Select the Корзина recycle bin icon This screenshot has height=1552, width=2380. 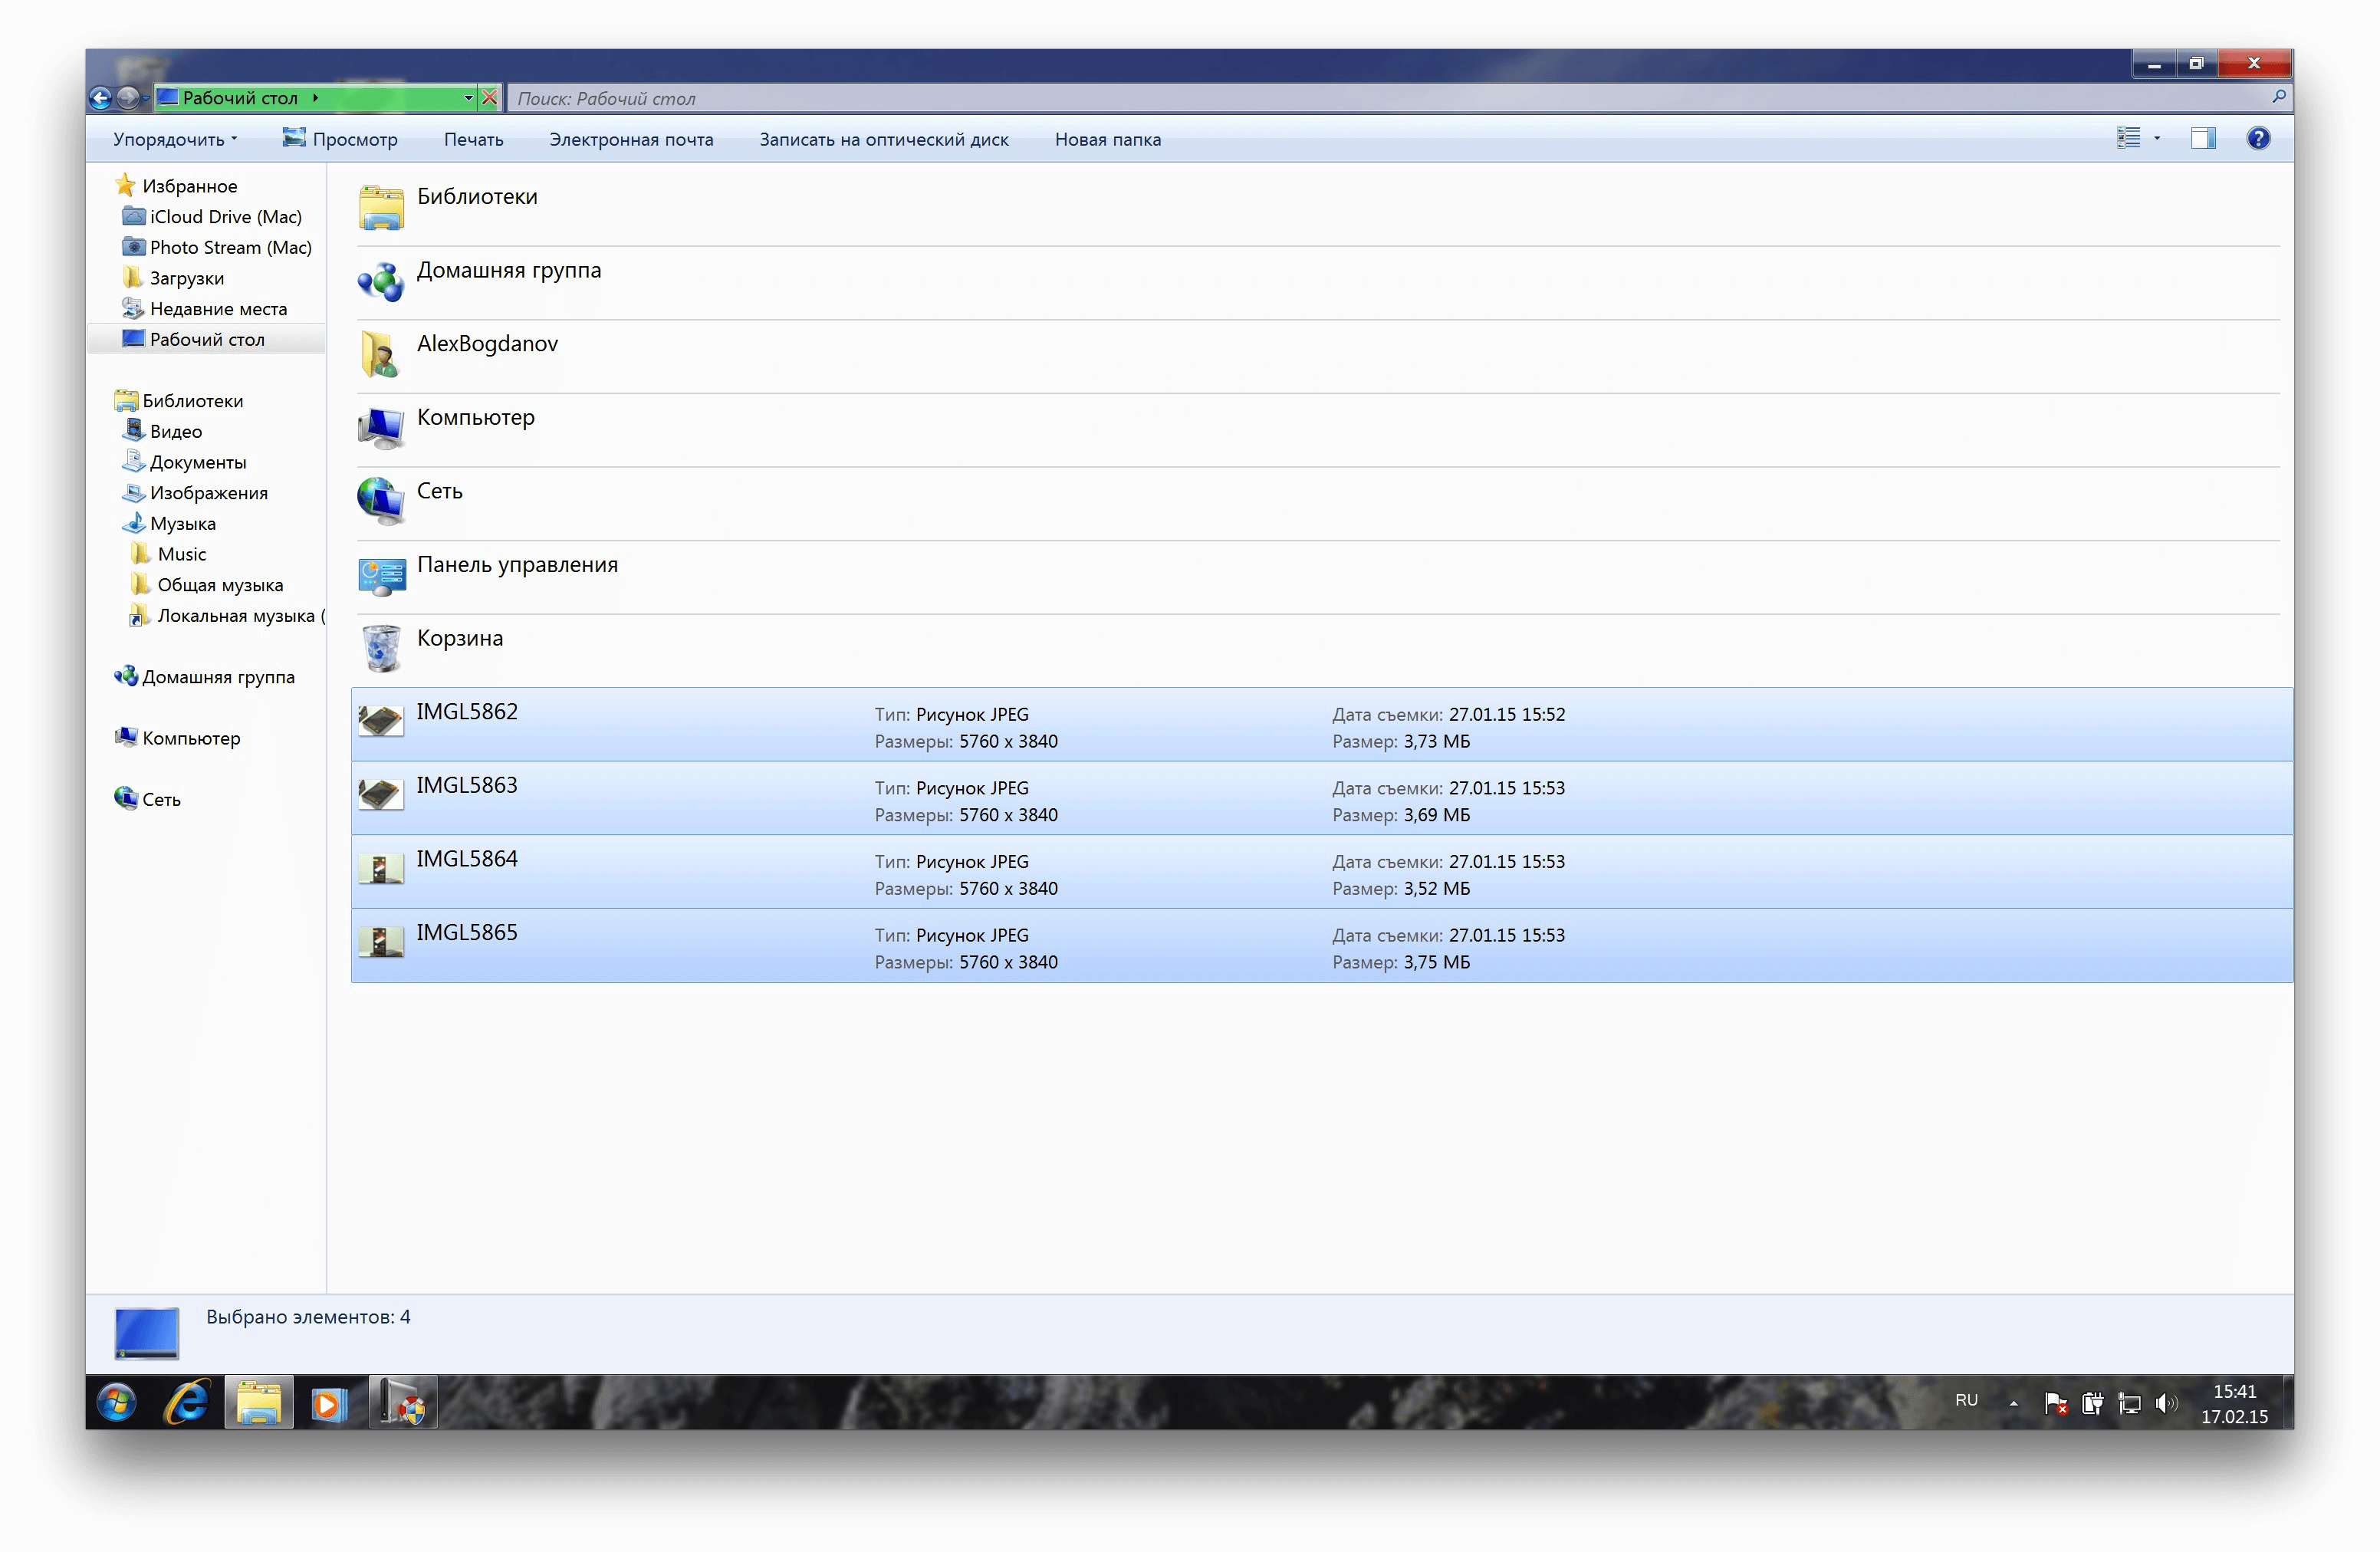[381, 648]
